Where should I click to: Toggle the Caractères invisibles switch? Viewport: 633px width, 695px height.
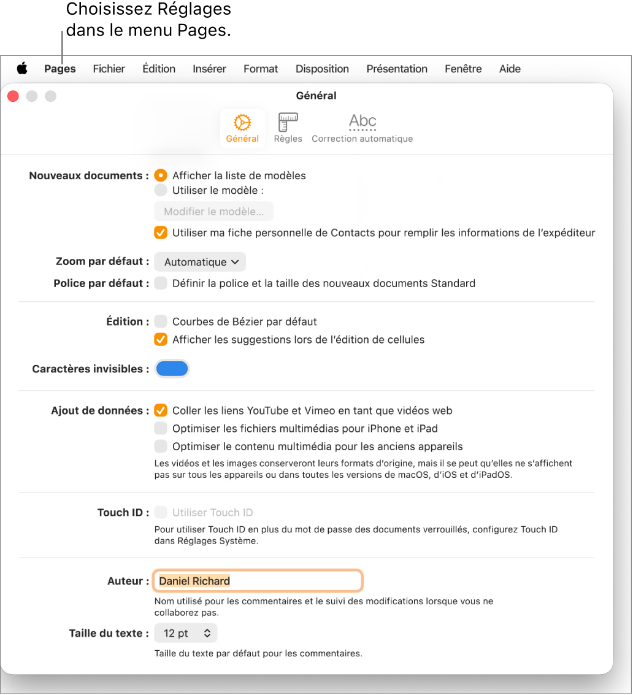pyautogui.click(x=172, y=369)
